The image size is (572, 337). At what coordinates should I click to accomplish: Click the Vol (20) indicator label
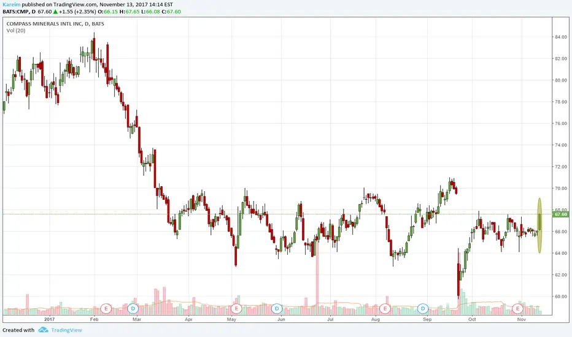16,31
